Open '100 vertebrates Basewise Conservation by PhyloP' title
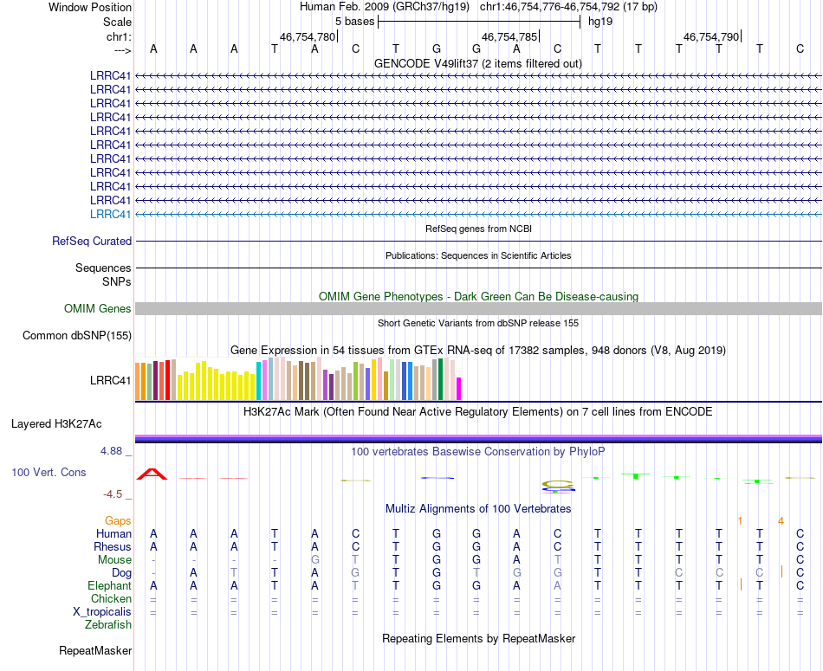This screenshot has width=823, height=671. (478, 452)
